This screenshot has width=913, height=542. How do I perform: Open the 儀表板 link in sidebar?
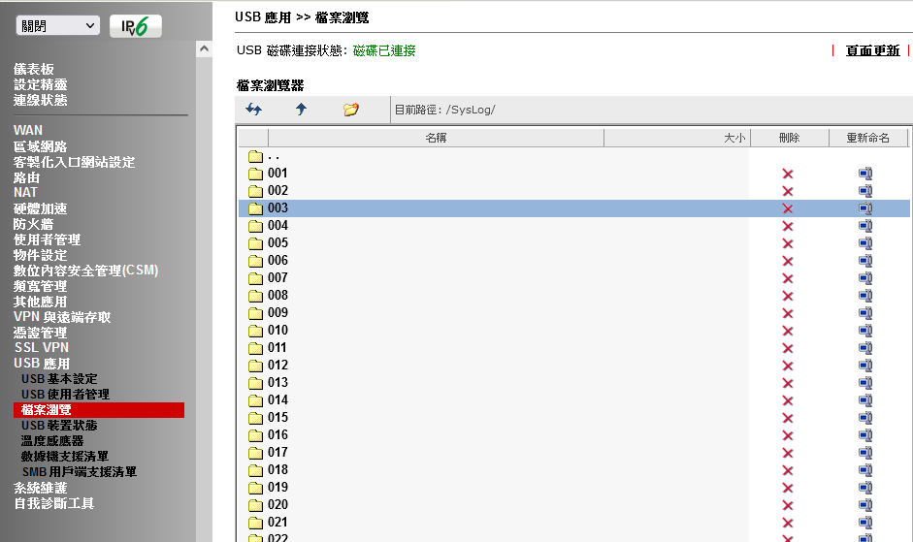coord(33,69)
